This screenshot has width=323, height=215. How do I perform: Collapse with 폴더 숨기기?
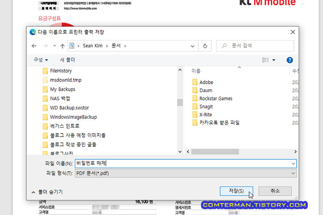pyautogui.click(x=47, y=192)
